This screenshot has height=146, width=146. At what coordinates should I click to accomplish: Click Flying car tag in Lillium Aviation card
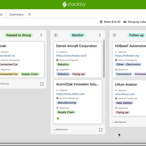pyautogui.click(x=122, y=113)
